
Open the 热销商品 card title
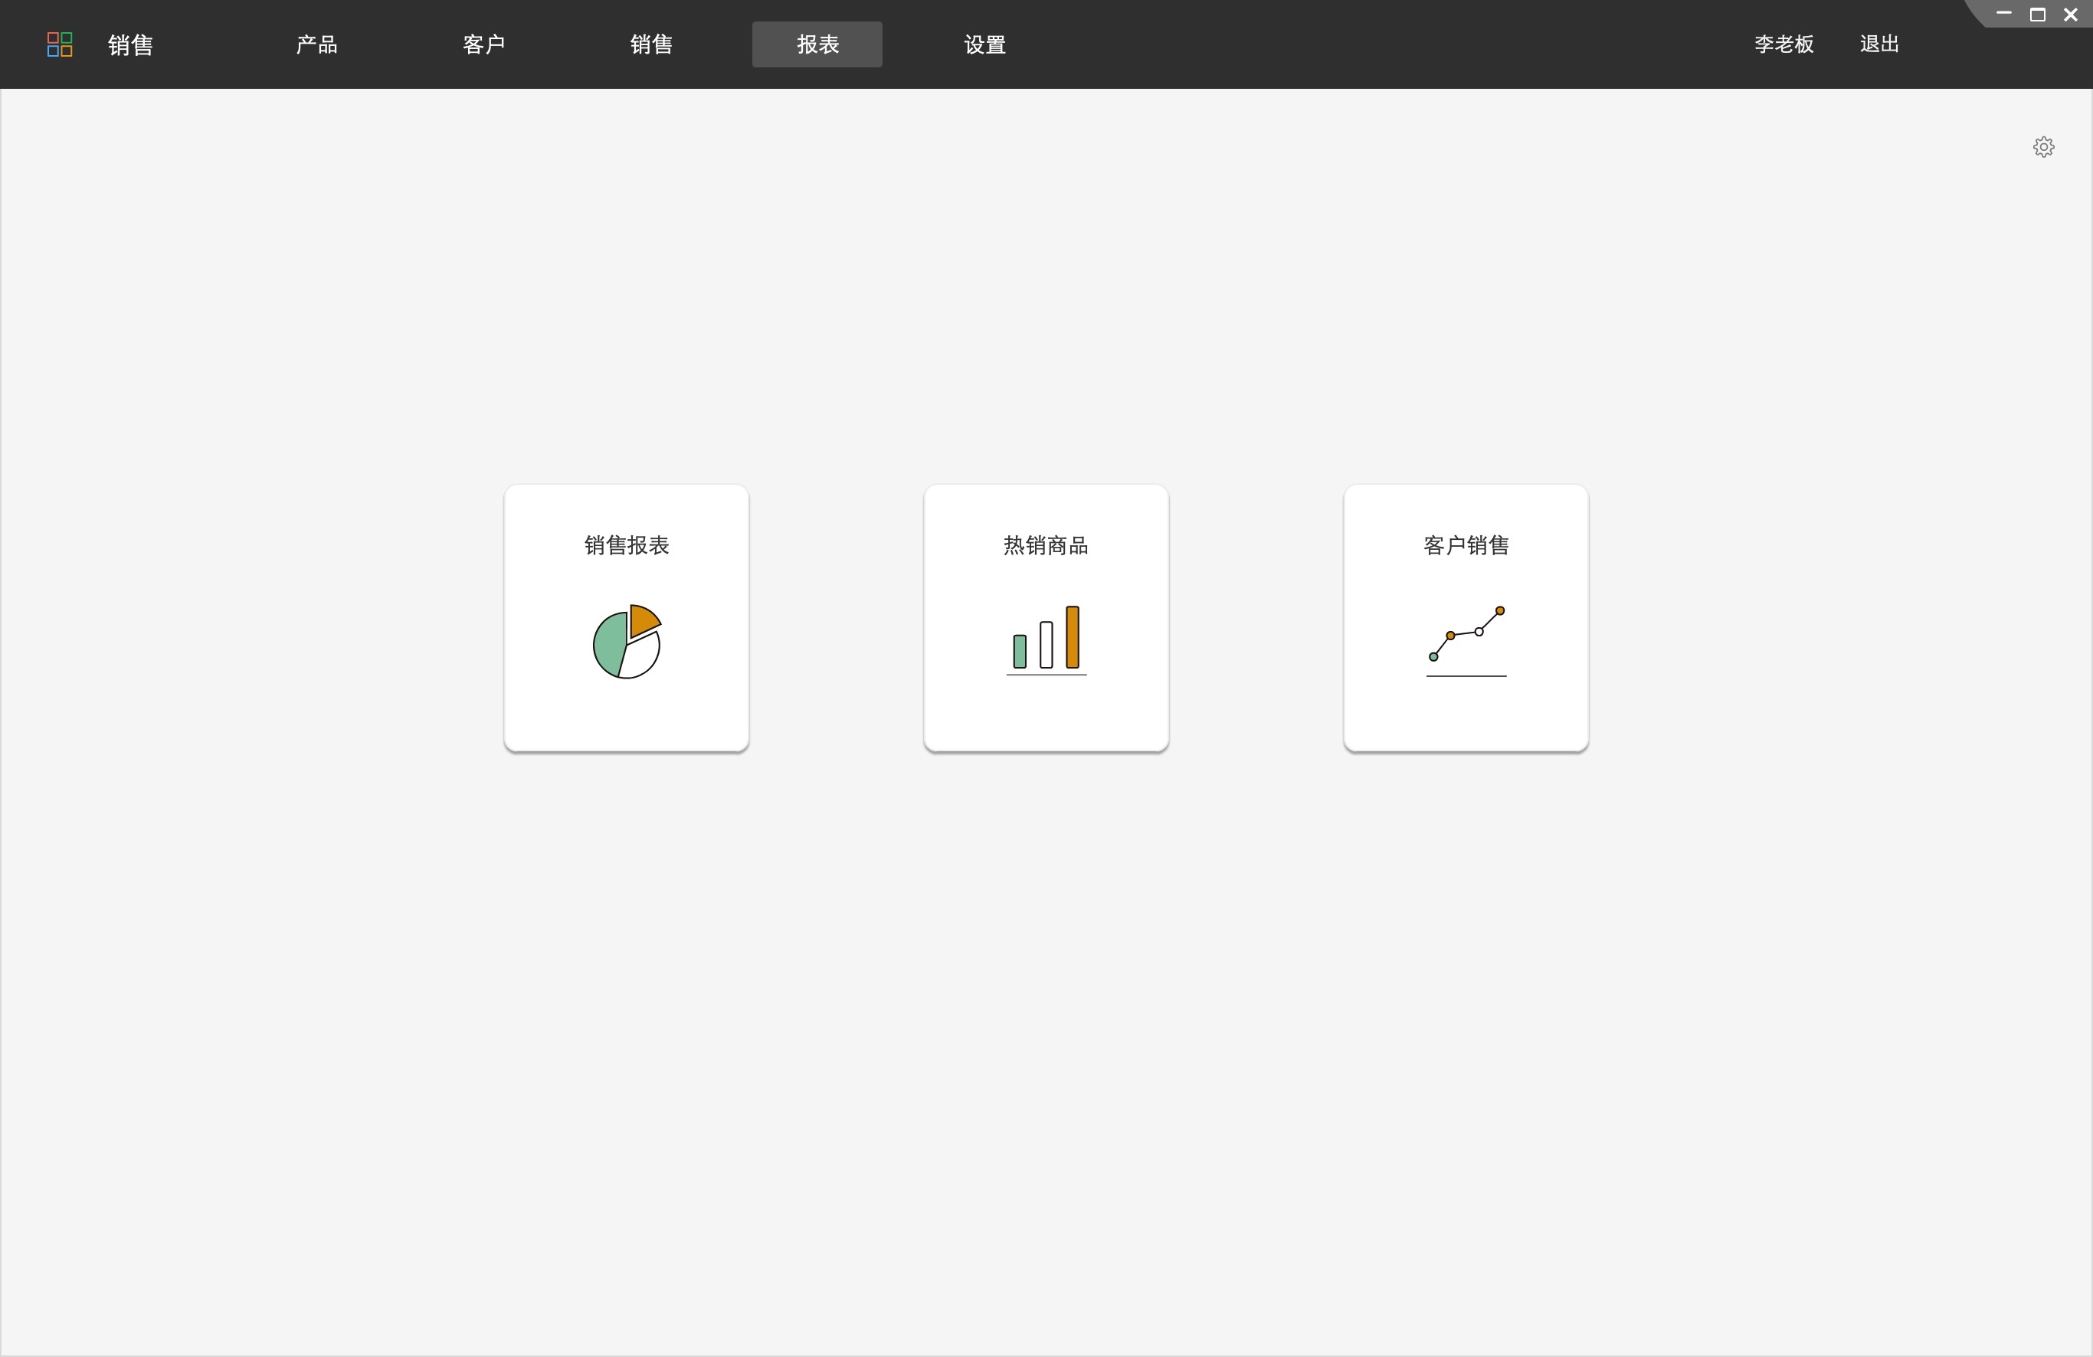[x=1046, y=545]
